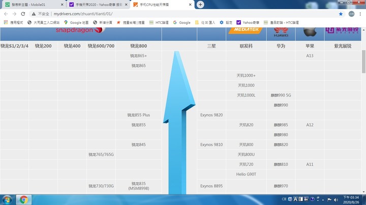
Task: Select the 麒麟970 cell
Action: tap(281, 186)
